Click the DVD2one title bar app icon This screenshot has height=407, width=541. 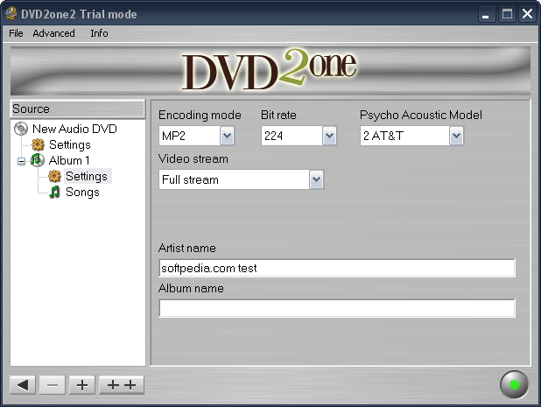coord(11,13)
